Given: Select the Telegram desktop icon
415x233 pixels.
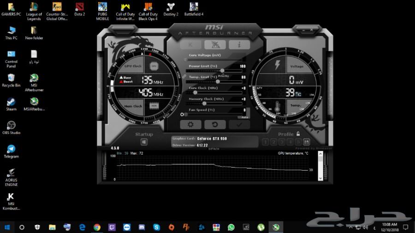Looking at the screenshot, I should 11,151.
